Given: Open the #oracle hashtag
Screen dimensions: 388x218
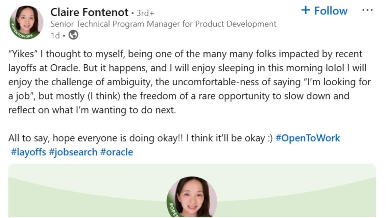Looking at the screenshot, I should pyautogui.click(x=117, y=152).
